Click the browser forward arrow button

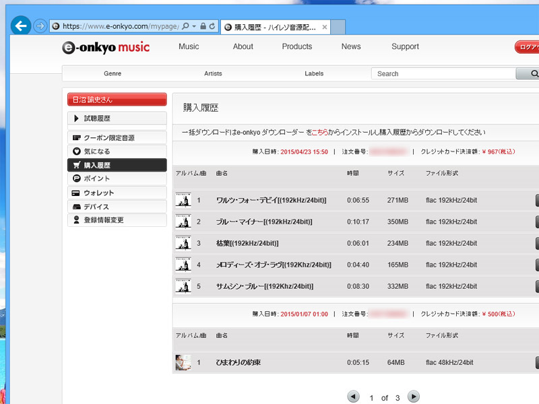tap(40, 26)
